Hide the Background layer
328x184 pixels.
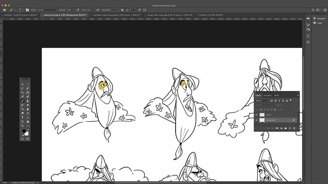(256, 120)
